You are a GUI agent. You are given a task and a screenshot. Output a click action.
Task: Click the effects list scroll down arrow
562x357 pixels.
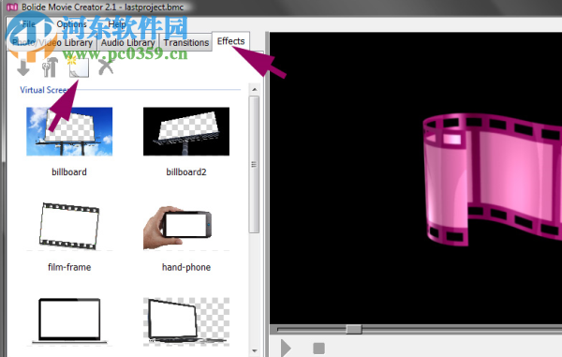[x=255, y=350]
